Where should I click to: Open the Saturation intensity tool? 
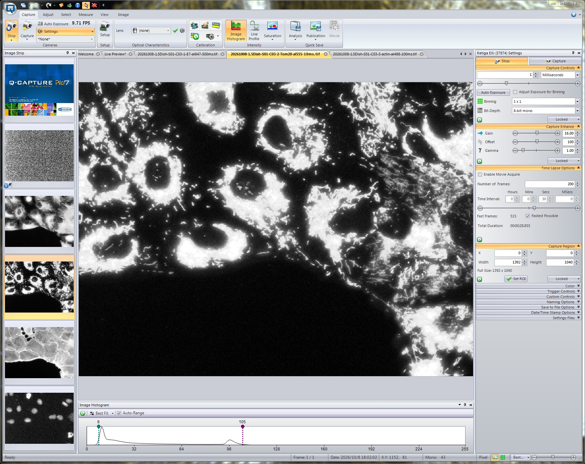pos(272,31)
